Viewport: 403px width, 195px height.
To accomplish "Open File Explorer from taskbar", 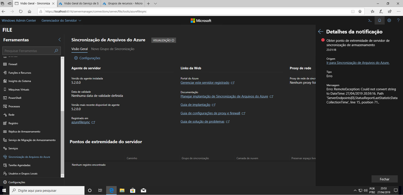I will pyautogui.click(x=122, y=191).
